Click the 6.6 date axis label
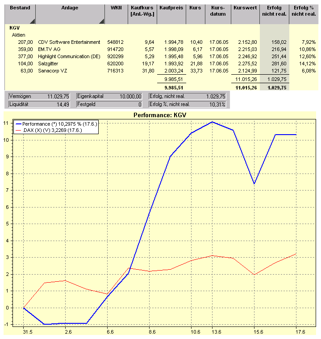Screen dimensions: 321x339 [x=110, y=332]
